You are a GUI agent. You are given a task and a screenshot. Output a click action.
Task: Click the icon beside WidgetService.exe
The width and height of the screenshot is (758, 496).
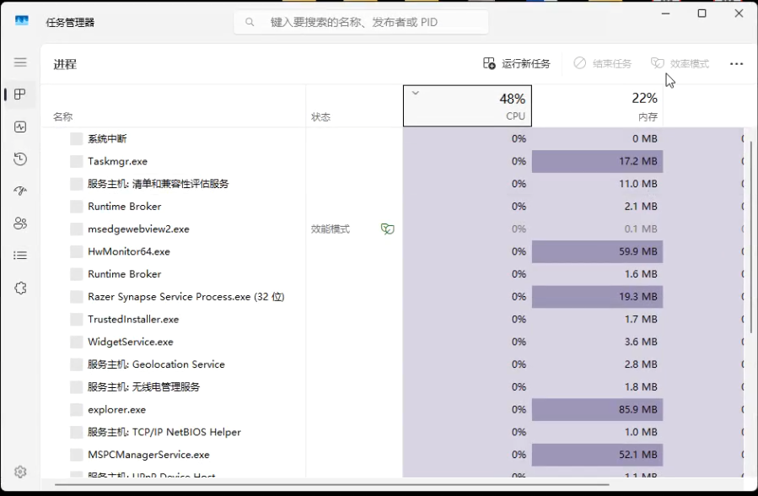coord(77,342)
